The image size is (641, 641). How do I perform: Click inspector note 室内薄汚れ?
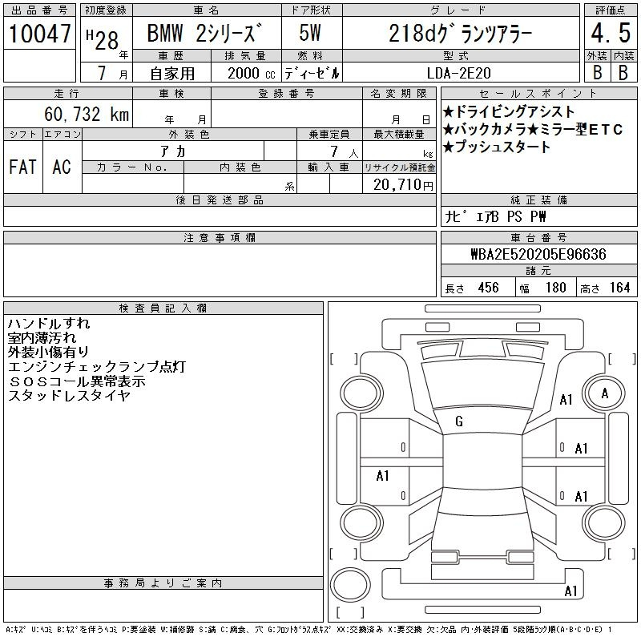42,337
